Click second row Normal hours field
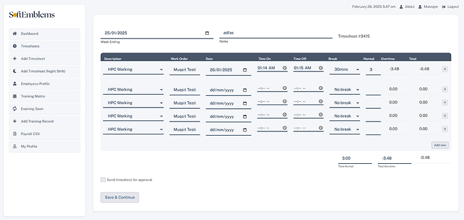The width and height of the screenshot is (464, 220). (373, 90)
